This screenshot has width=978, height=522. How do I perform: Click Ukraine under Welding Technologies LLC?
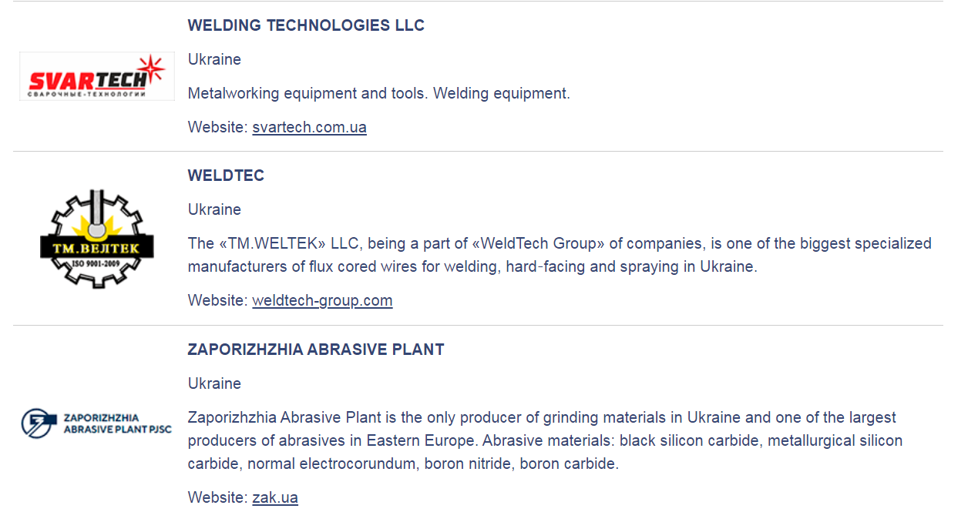click(x=214, y=59)
